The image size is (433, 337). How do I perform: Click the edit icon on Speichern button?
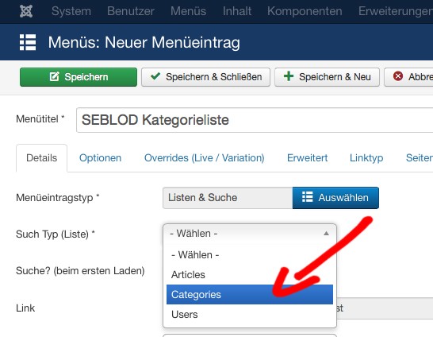(55, 76)
